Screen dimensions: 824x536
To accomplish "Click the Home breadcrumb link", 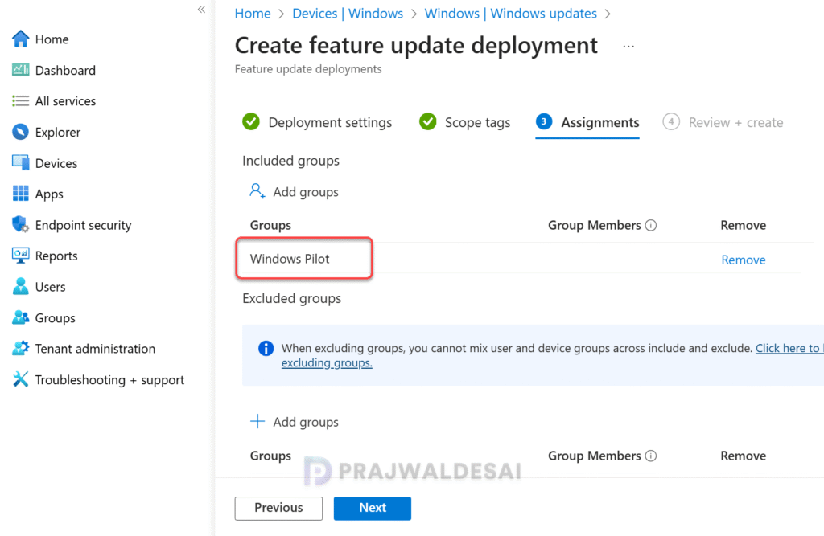I will (x=253, y=14).
